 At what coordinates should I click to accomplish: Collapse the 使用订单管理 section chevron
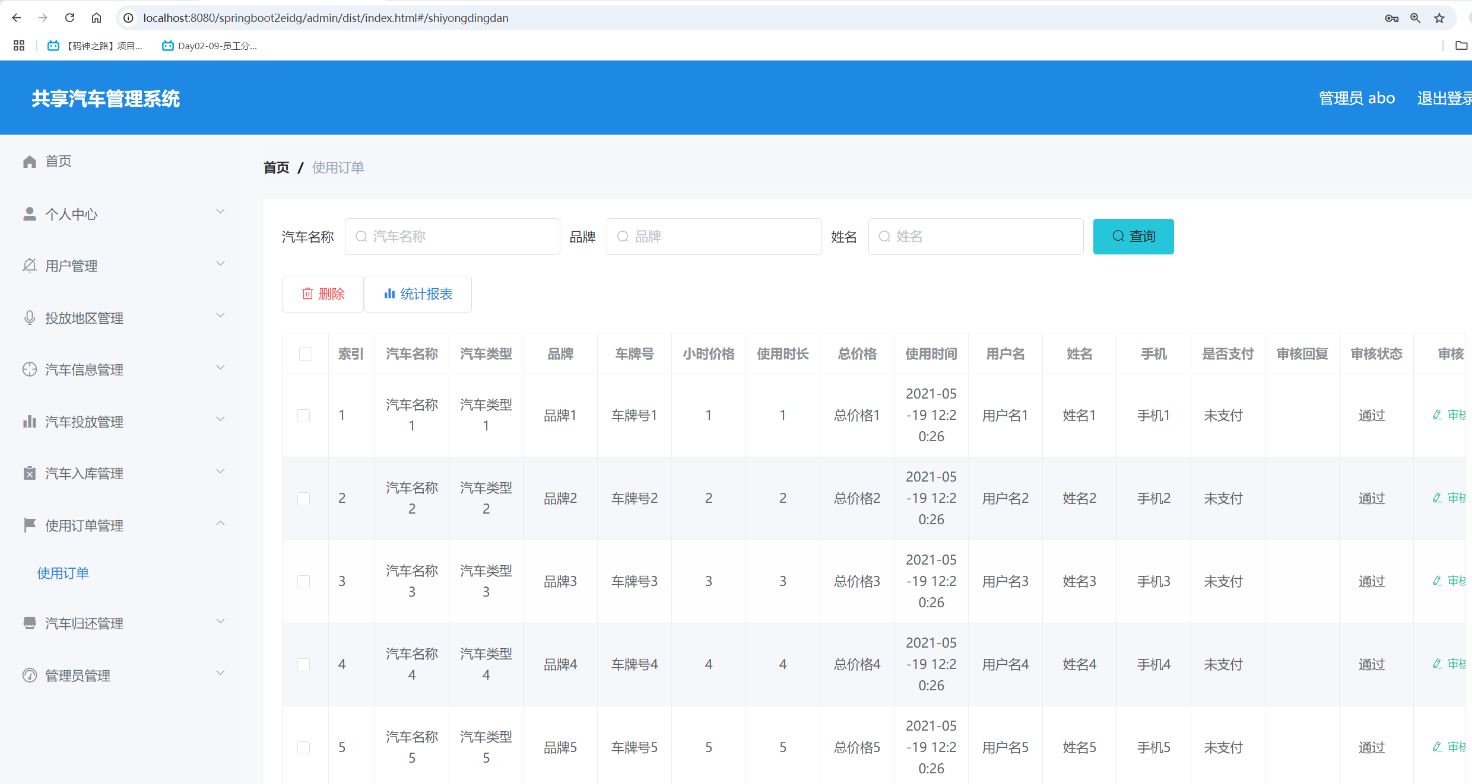pyautogui.click(x=220, y=523)
